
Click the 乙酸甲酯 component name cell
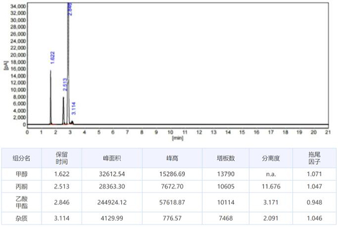tap(22, 202)
